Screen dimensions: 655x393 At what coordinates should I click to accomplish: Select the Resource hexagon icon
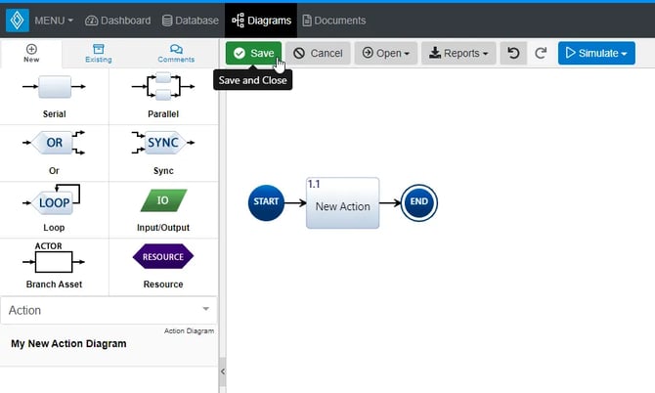pos(163,256)
